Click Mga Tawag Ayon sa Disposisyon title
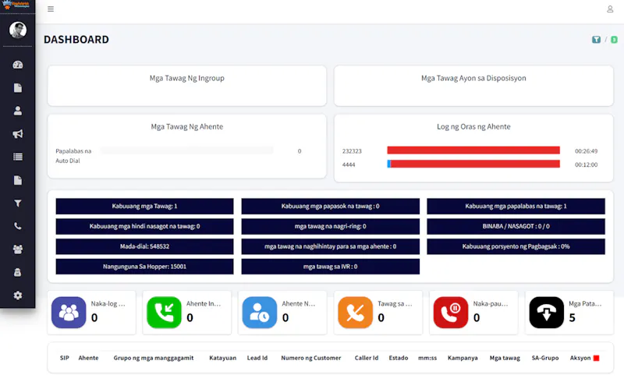The height and width of the screenshot is (389, 624). pos(473,79)
